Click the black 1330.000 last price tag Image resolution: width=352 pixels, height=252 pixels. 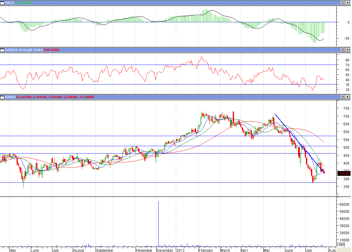344,173
